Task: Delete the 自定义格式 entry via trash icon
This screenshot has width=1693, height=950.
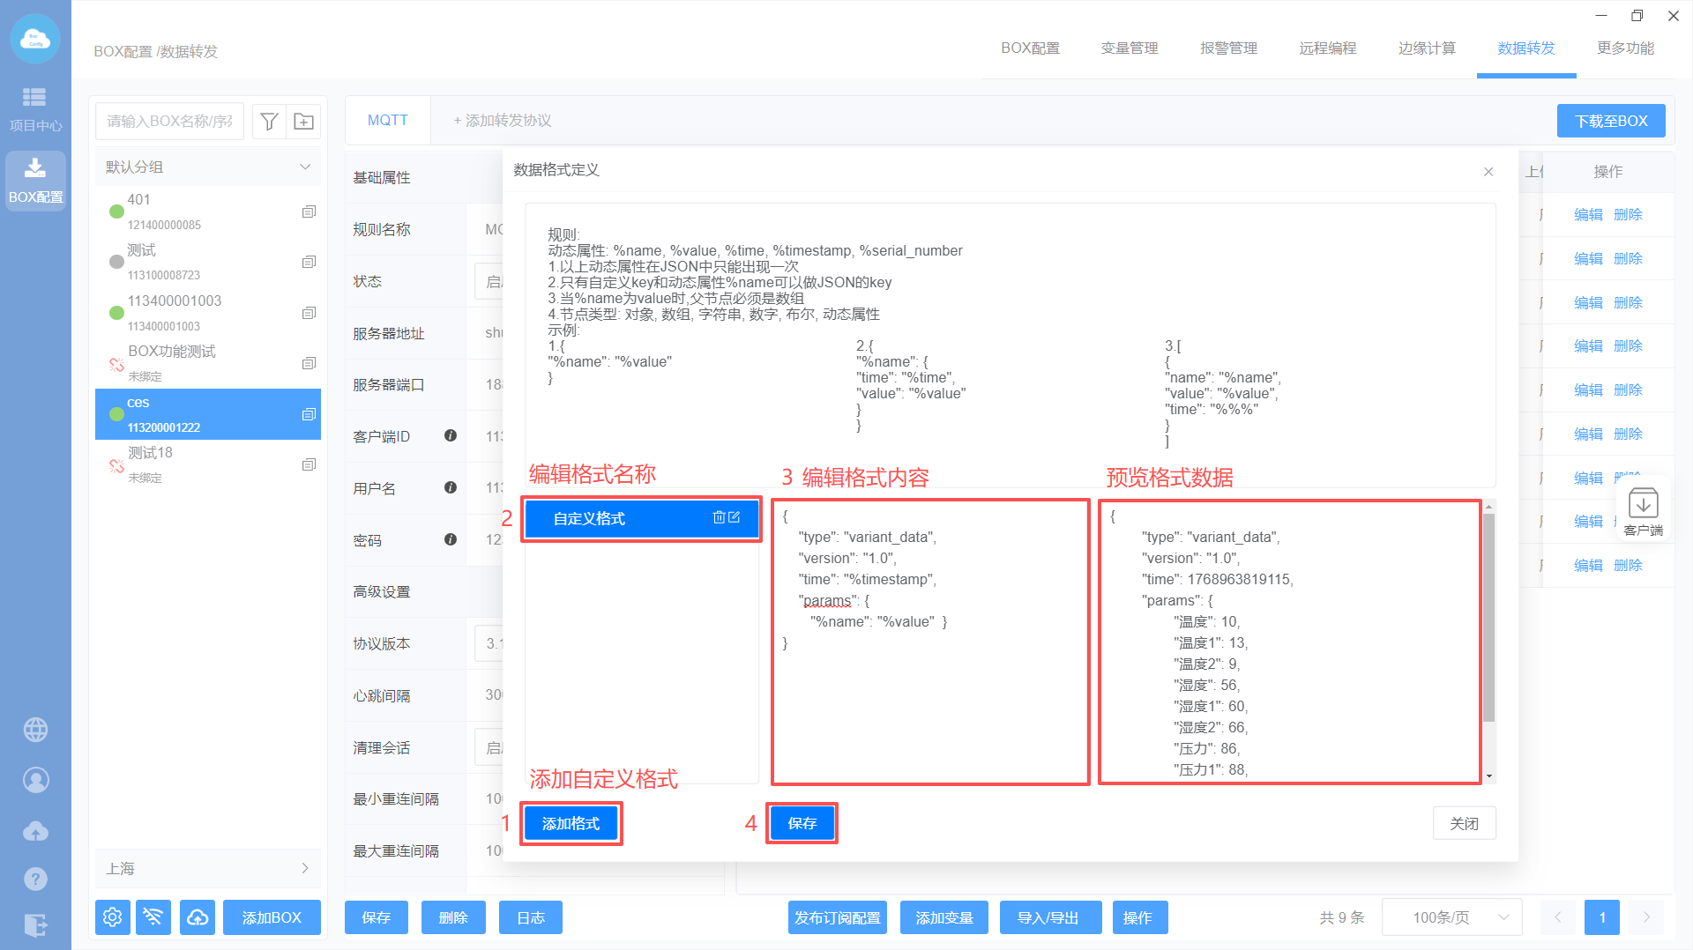Action: coord(719,517)
